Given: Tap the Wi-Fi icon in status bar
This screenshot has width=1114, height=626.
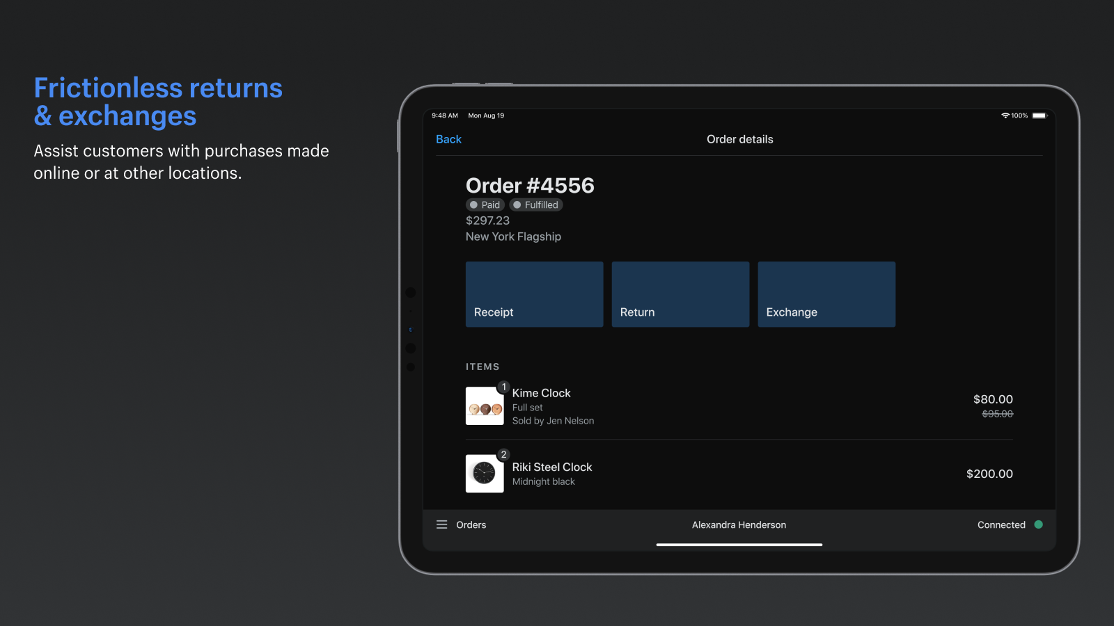Looking at the screenshot, I should click(x=1005, y=115).
